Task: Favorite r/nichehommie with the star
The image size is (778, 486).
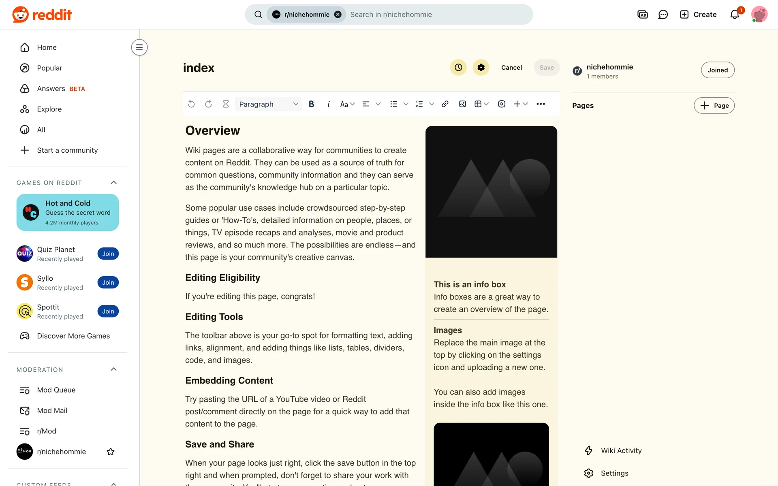Action: 111,452
